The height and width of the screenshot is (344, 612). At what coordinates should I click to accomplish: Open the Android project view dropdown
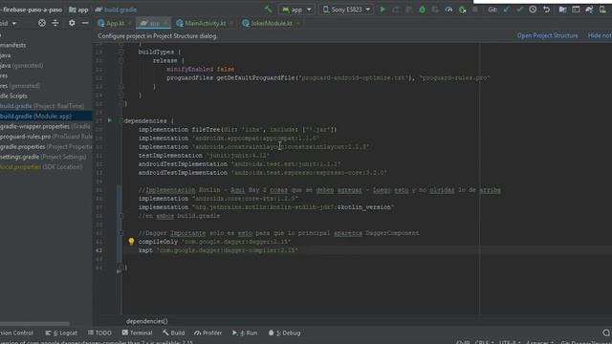point(9,23)
